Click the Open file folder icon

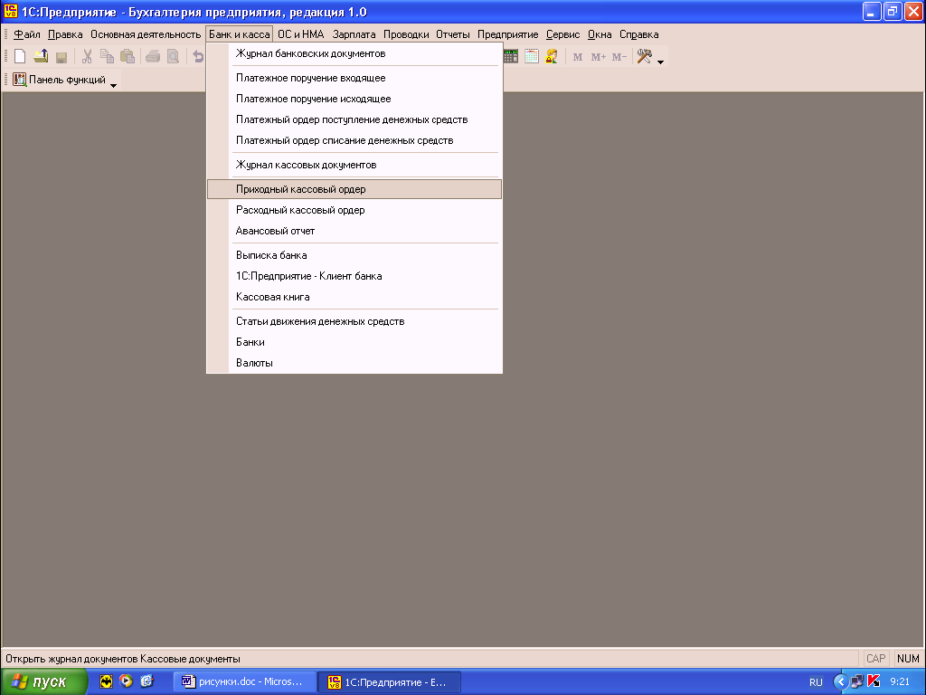41,56
